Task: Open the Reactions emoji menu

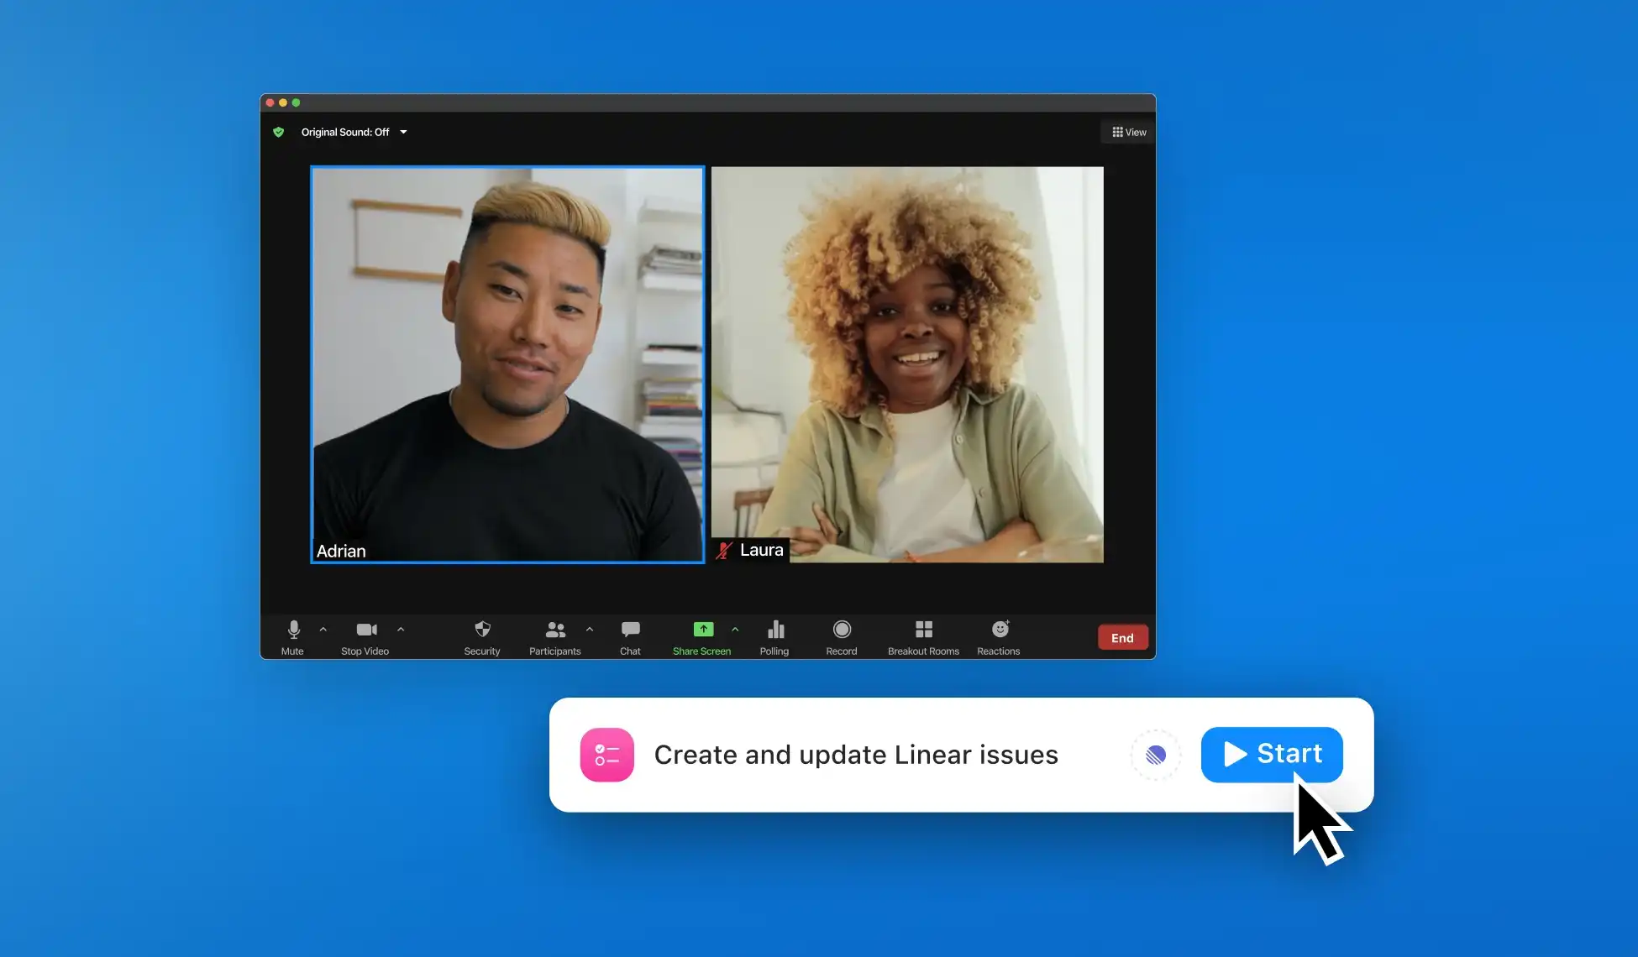Action: (x=1000, y=630)
